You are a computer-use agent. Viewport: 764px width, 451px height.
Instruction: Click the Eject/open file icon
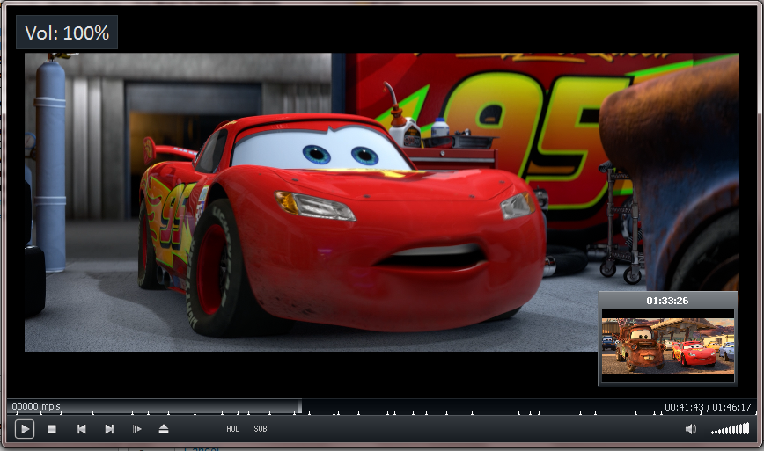[x=164, y=429]
